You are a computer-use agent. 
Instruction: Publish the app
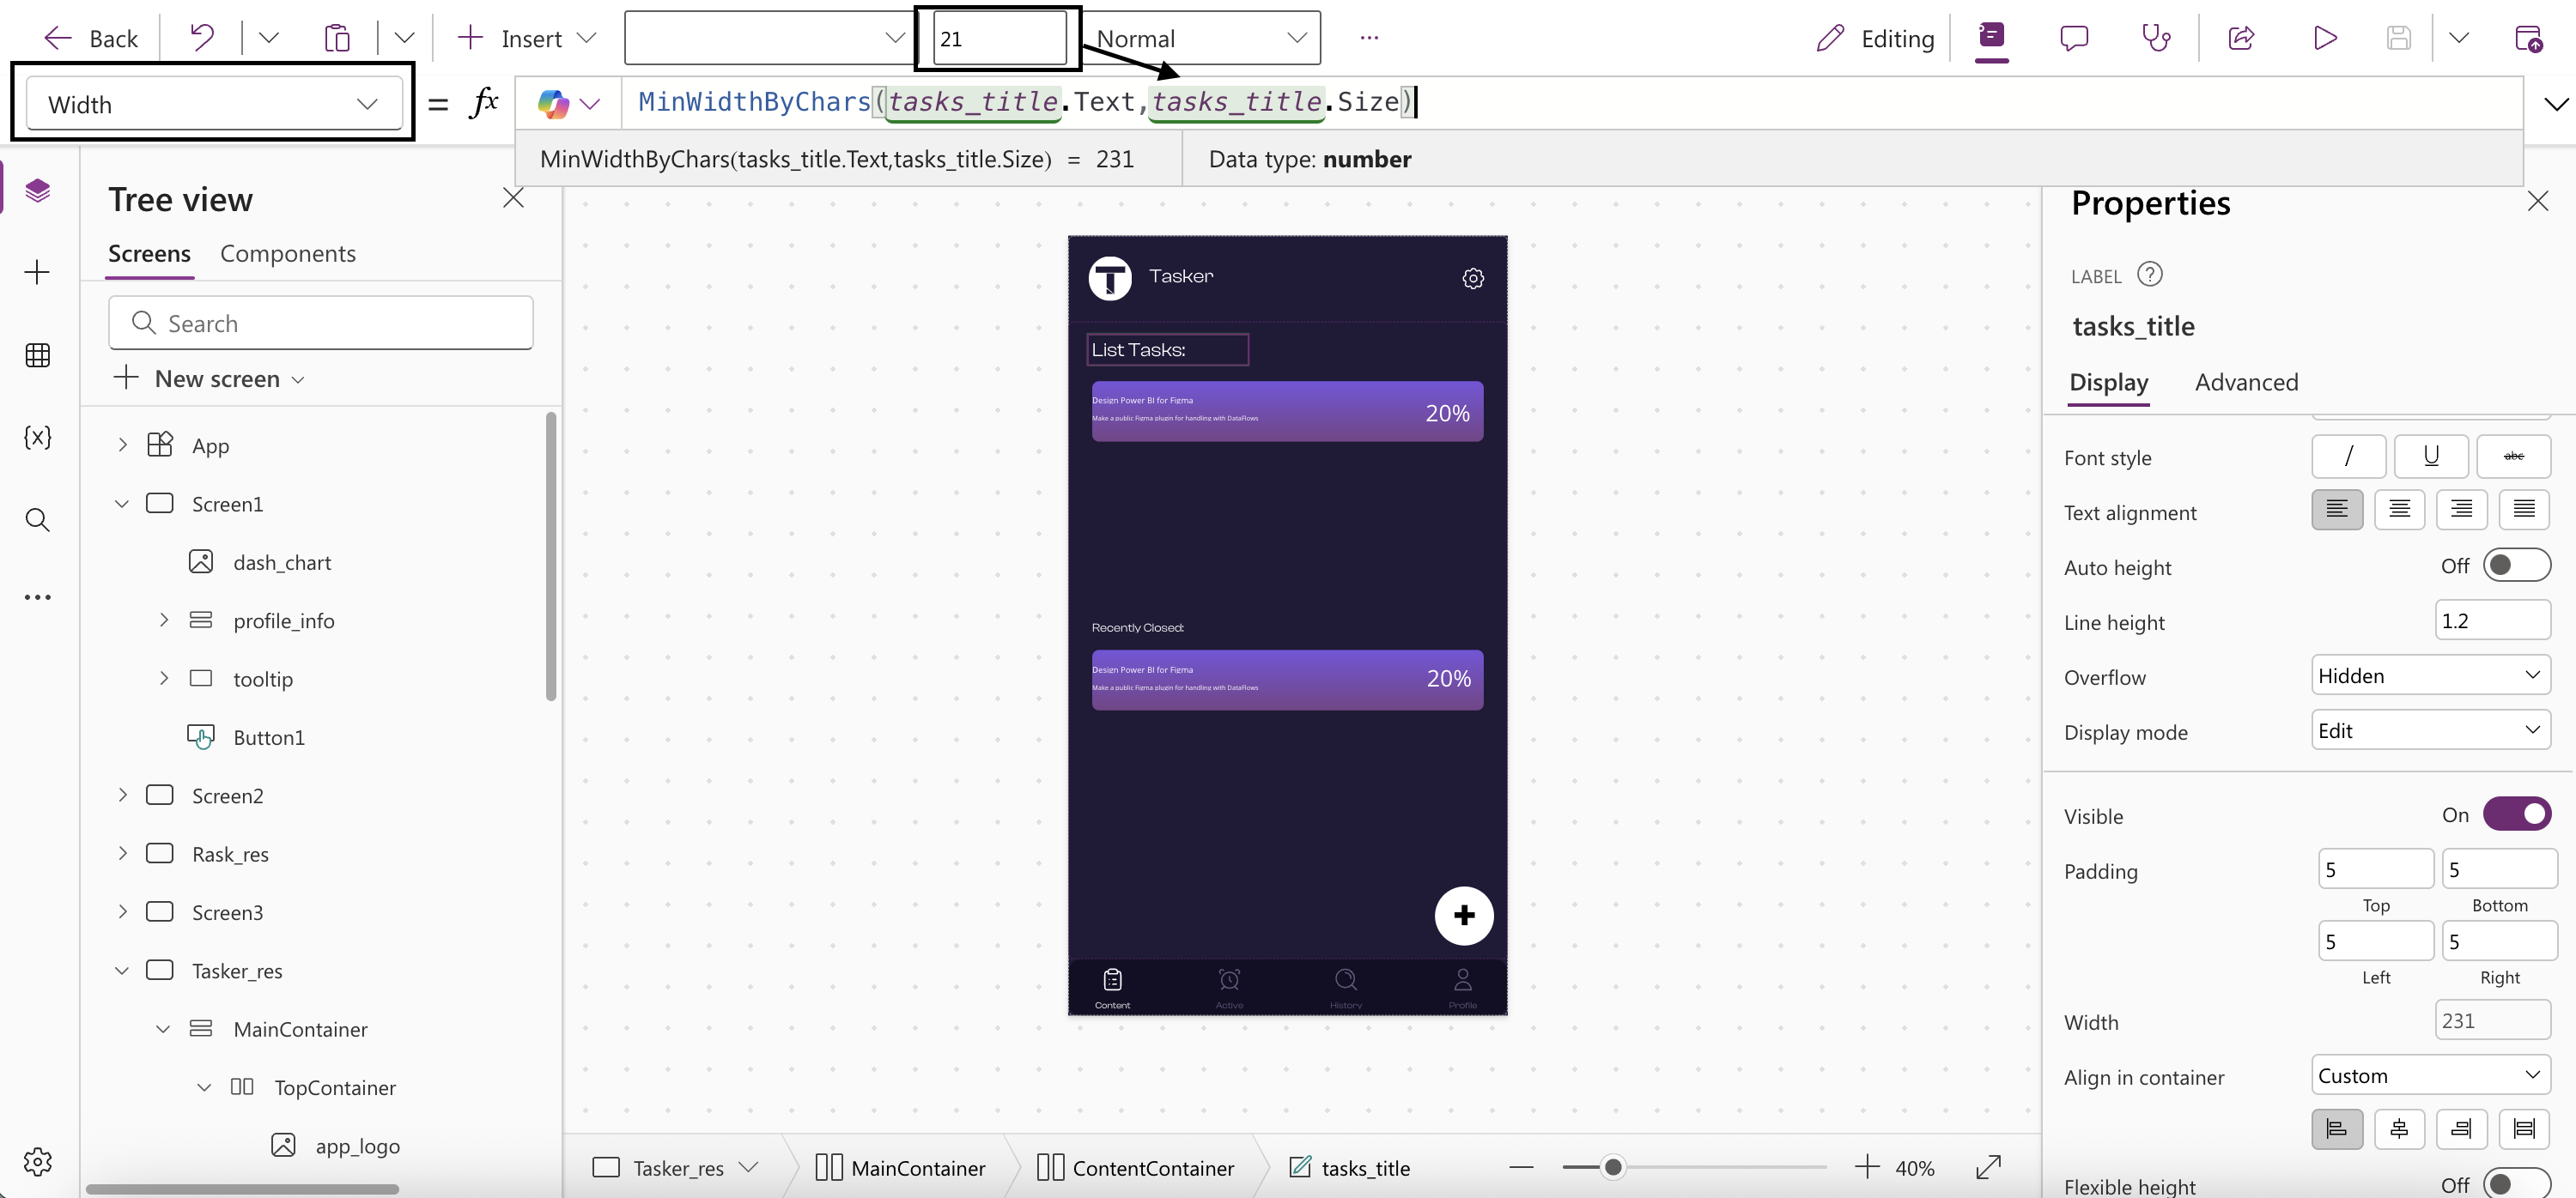[x=2530, y=38]
